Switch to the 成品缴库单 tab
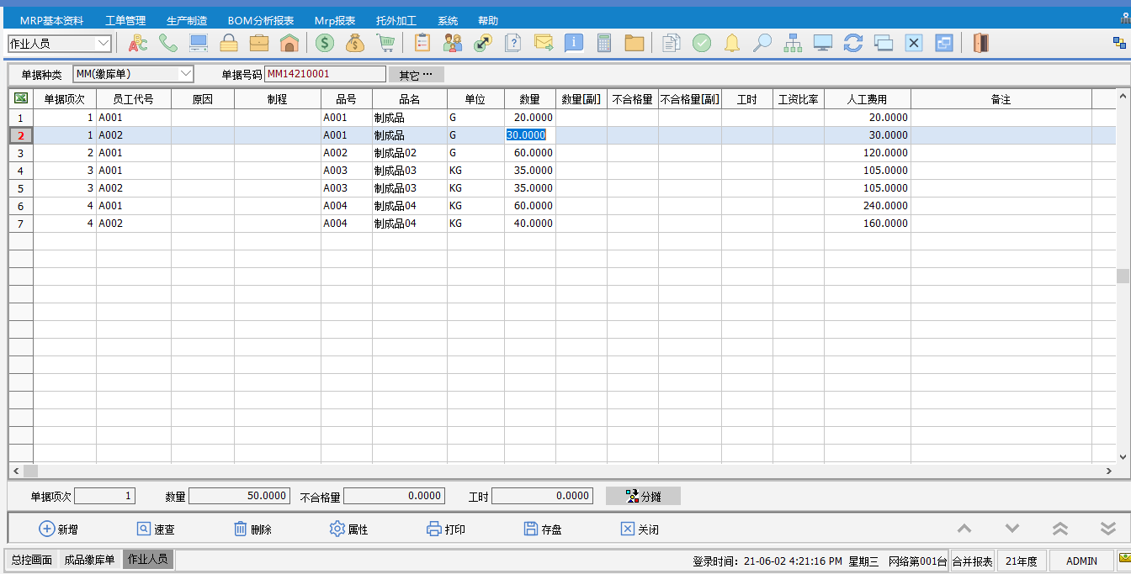Image resolution: width=1131 pixels, height=574 pixels. coord(89,560)
